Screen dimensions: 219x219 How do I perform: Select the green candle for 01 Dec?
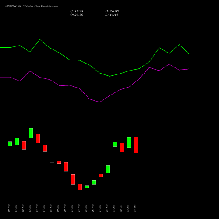coord(115,144)
